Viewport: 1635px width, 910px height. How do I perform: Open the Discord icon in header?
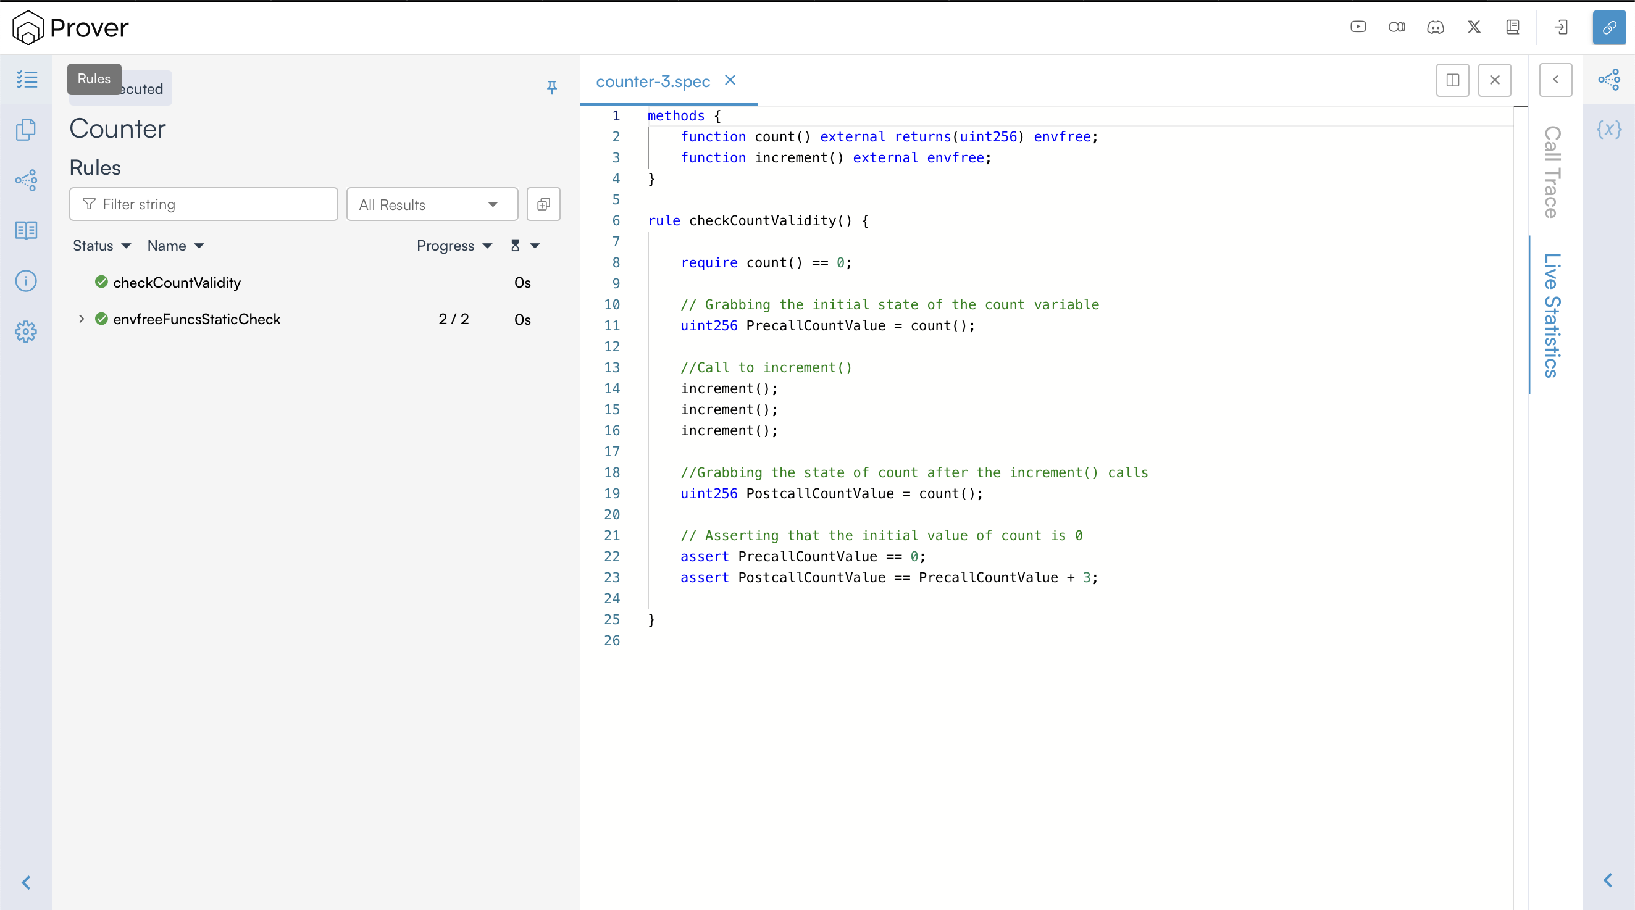(x=1435, y=27)
